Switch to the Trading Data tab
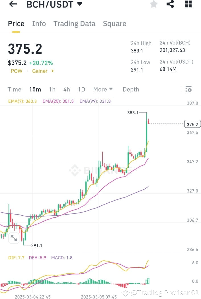 click(x=74, y=23)
